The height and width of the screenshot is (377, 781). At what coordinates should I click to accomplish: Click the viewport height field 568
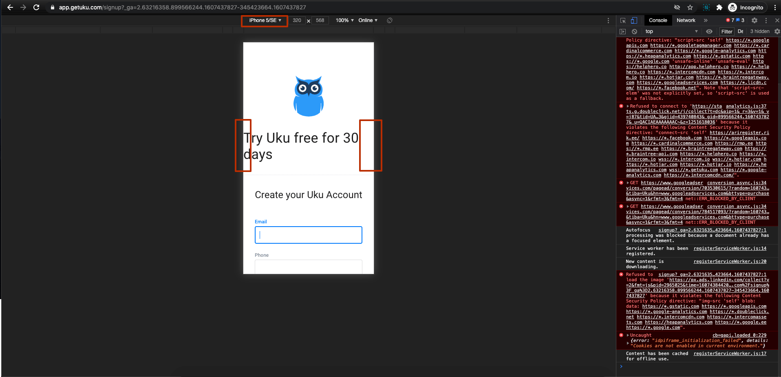coord(320,20)
